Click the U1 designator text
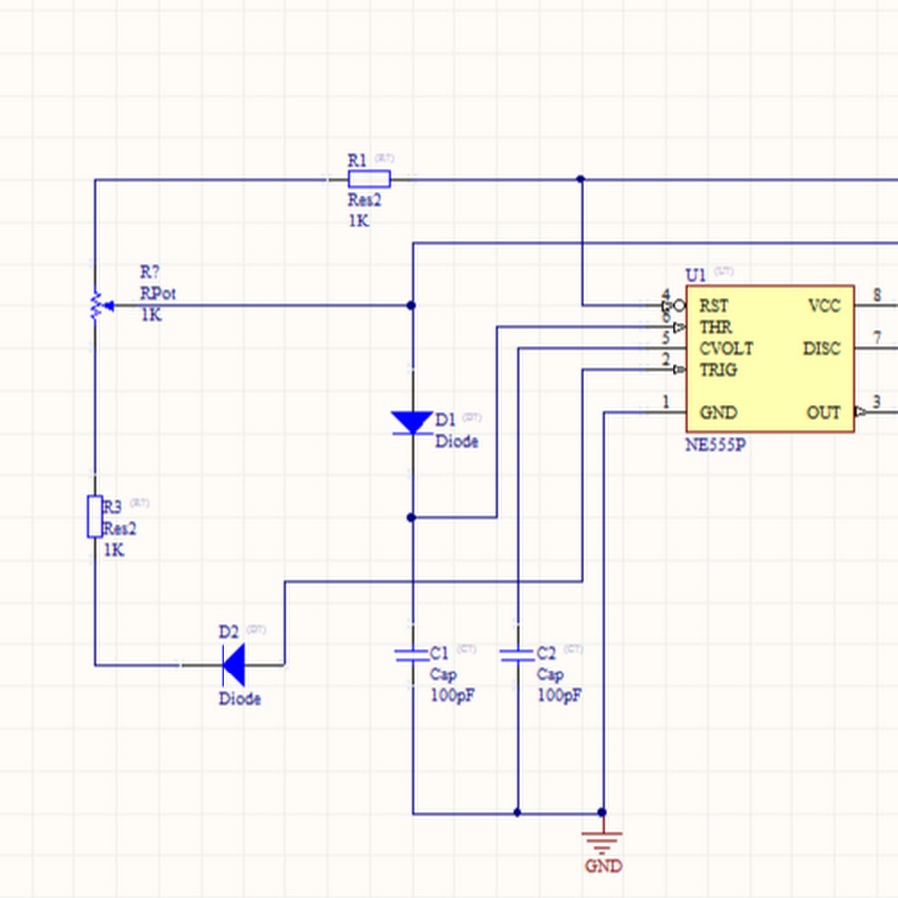This screenshot has width=898, height=898. tap(696, 275)
